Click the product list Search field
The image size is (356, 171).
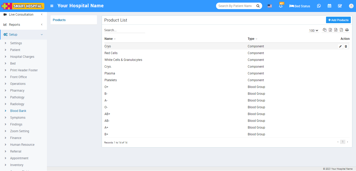(x=124, y=30)
